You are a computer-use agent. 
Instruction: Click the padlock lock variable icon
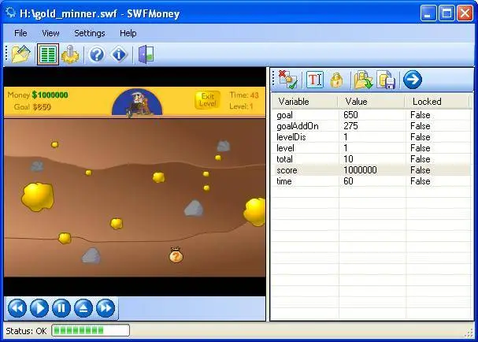click(336, 80)
